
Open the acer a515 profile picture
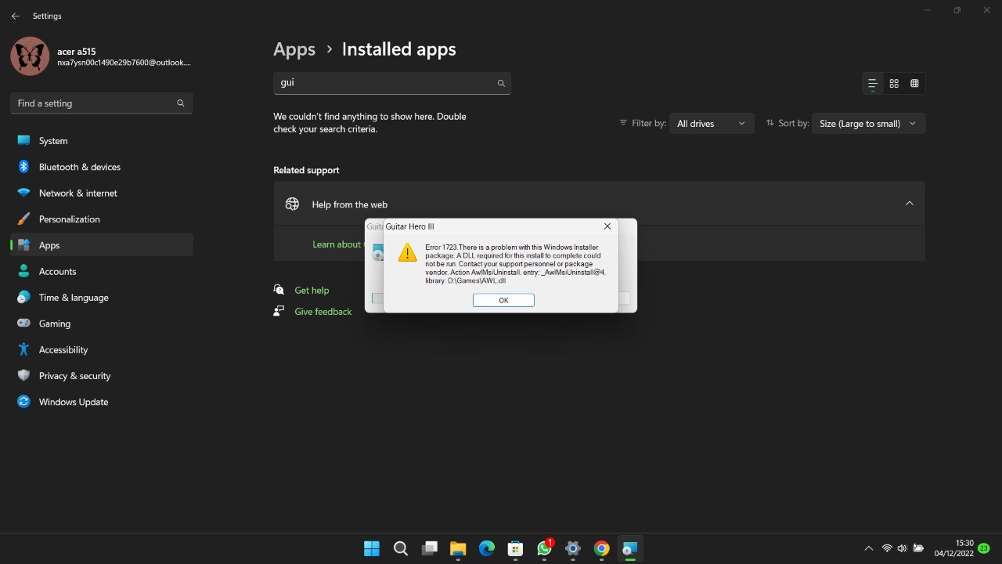tap(30, 56)
